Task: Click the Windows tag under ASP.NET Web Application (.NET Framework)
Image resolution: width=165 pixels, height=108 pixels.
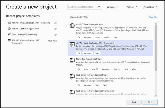Action: [x=88, y=53]
